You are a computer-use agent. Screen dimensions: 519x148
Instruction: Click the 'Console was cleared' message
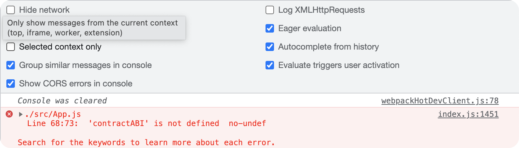62,101
